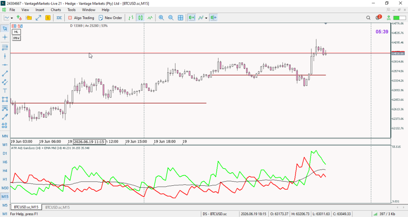Open the Tools menu
Screen dimensions: 408x217
[x=72, y=10]
